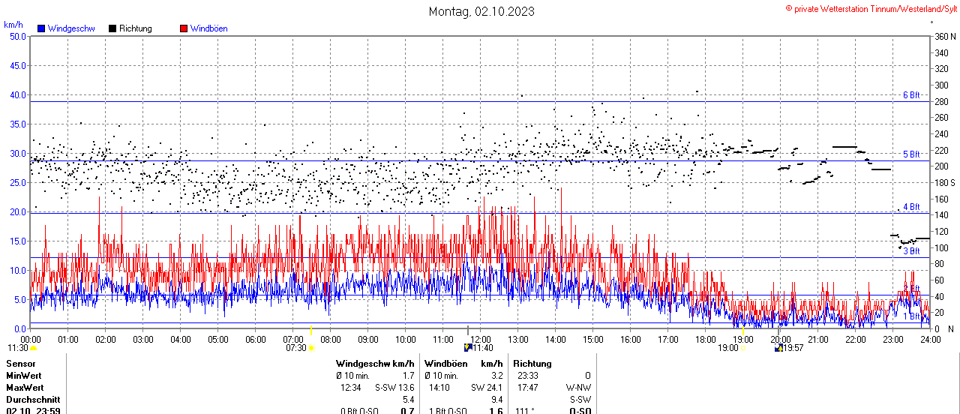This screenshot has width=960, height=414.
Task: Click the 6 Bft threshold label
Action: click(x=911, y=95)
